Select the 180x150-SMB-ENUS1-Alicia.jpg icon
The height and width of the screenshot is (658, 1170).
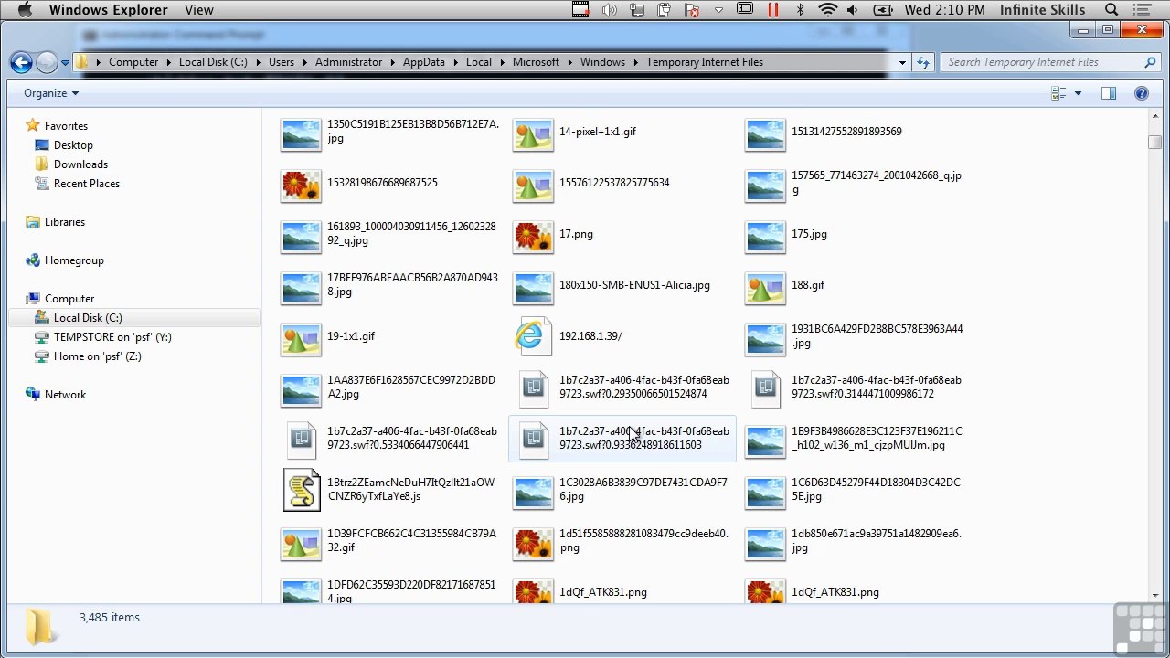[x=533, y=289]
